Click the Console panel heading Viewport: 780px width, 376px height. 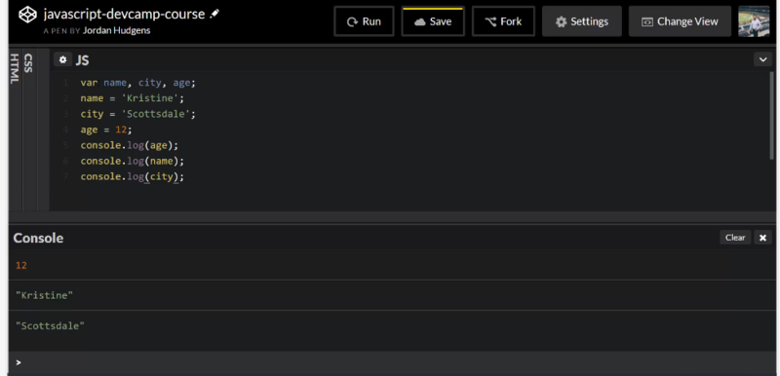pyautogui.click(x=38, y=238)
